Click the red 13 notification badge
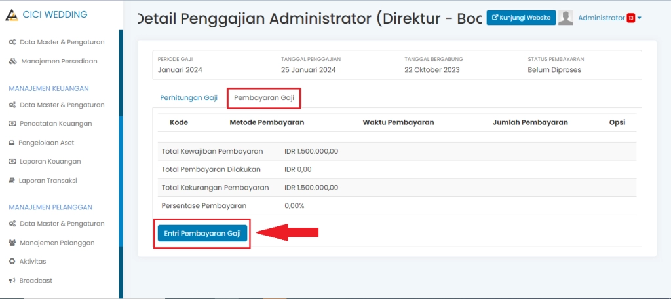The height and width of the screenshot is (299, 671). (x=631, y=18)
